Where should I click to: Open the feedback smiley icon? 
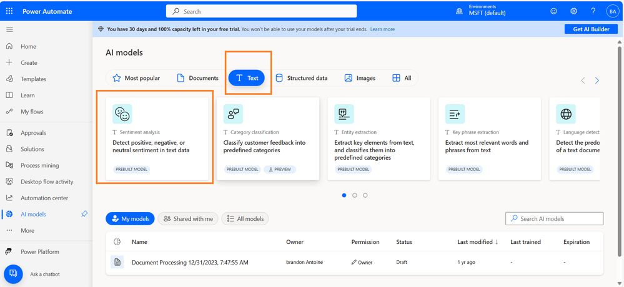click(x=553, y=11)
